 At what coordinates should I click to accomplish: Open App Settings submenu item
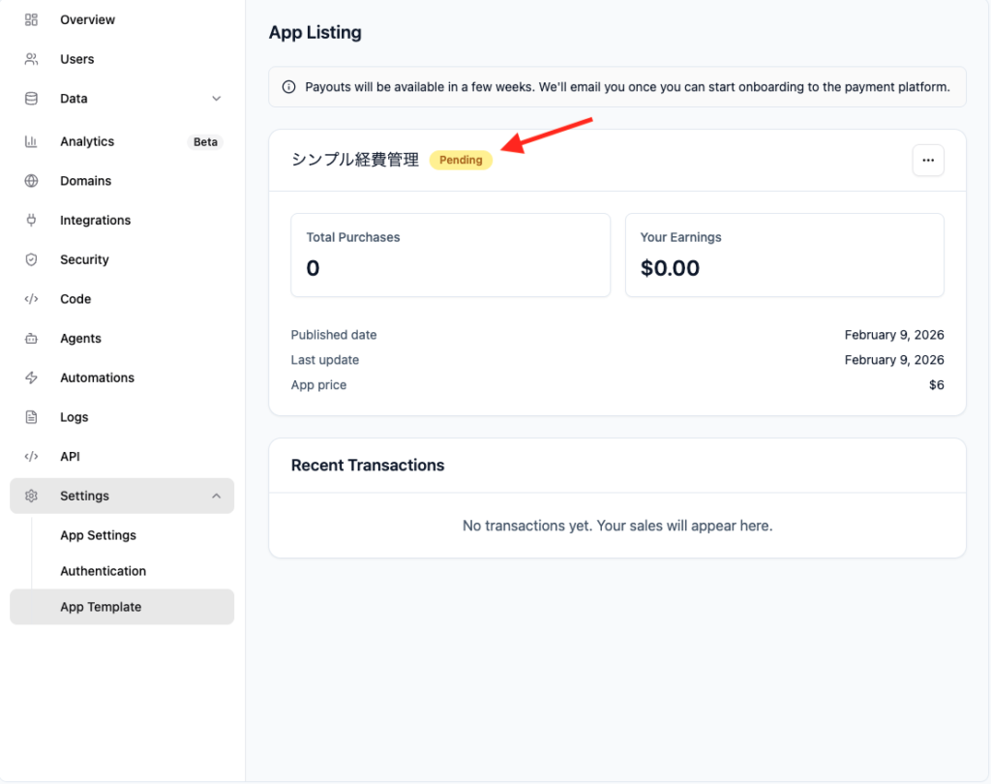point(98,535)
